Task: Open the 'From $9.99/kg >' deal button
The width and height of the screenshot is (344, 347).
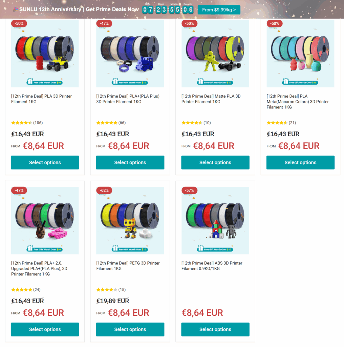Action: pos(219,10)
